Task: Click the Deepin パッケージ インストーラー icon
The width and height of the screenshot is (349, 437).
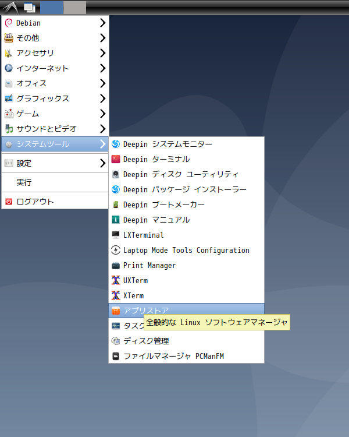Action: (116, 189)
